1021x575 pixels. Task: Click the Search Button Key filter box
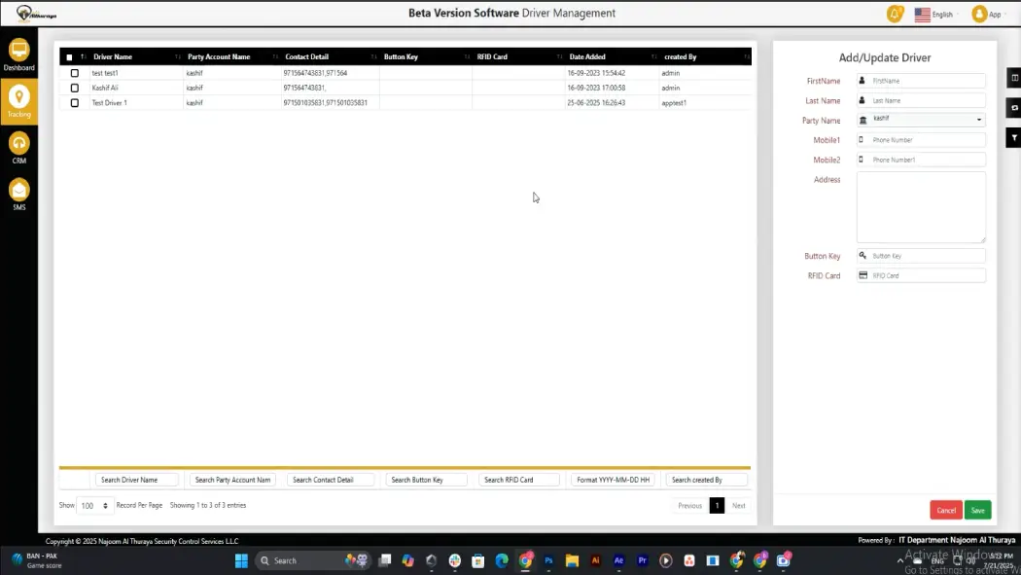click(426, 480)
